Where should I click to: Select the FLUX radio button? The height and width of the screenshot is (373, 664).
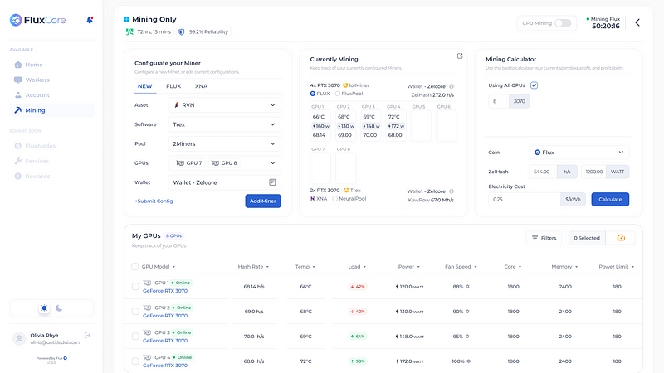(313, 94)
